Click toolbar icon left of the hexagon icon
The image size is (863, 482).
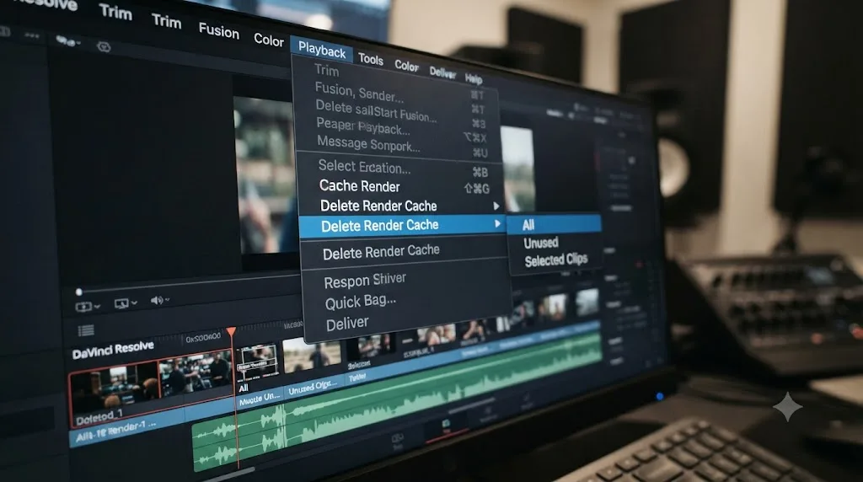point(65,41)
